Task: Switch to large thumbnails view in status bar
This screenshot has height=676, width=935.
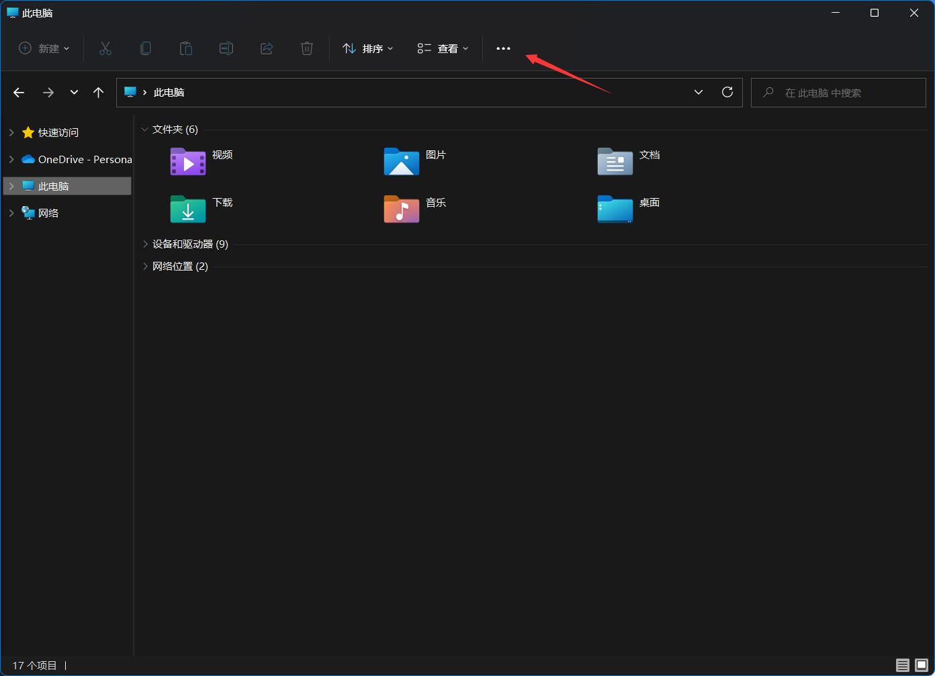Action: pos(921,665)
